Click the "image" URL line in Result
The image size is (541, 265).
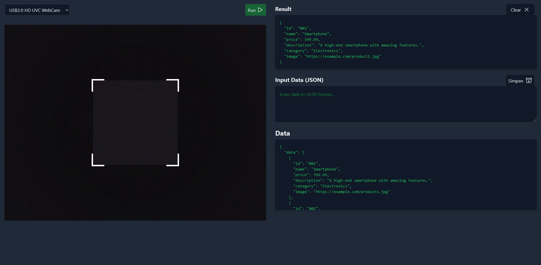(332, 57)
